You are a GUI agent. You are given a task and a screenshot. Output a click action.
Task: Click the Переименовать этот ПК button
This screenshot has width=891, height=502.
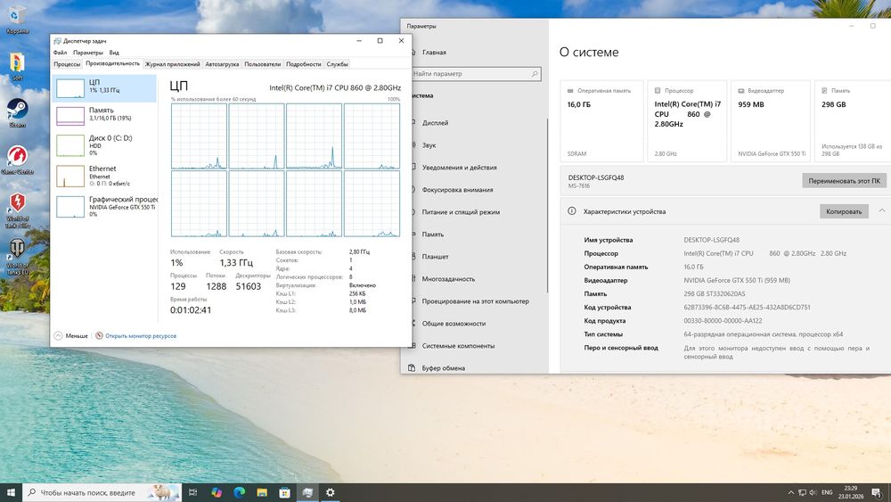point(844,181)
